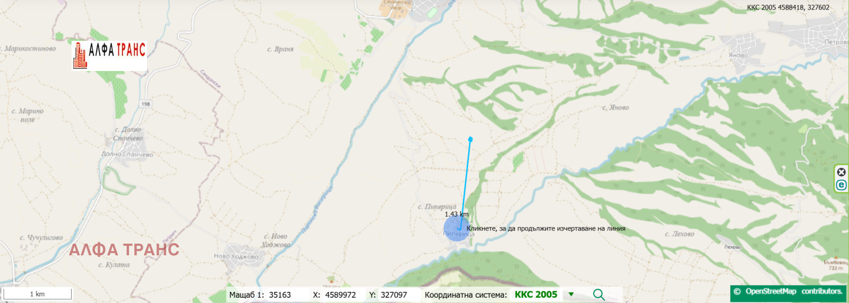Image resolution: width=849 pixels, height=303 pixels.
Task: Click the scale field showing 35163
Action: click(280, 295)
